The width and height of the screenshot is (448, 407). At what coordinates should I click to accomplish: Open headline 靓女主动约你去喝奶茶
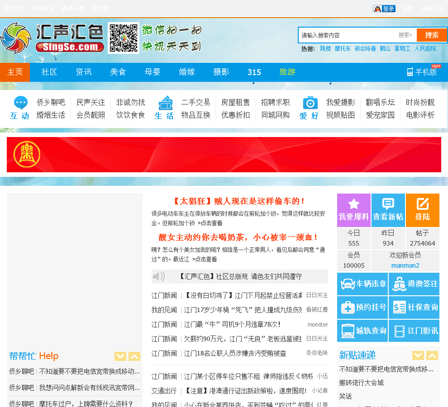[x=238, y=237]
